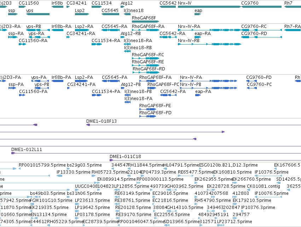Open the RhoGAP68F-RC transcript label
Screen dimensions: 301x227
point(148,55)
